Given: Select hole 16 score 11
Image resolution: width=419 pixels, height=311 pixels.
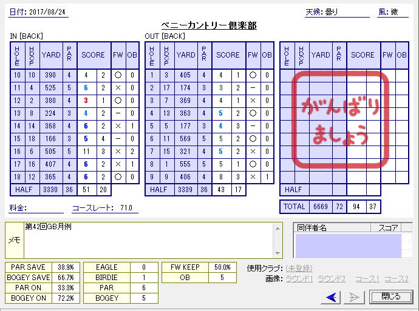Looking at the screenshot, I should [x=87, y=152].
